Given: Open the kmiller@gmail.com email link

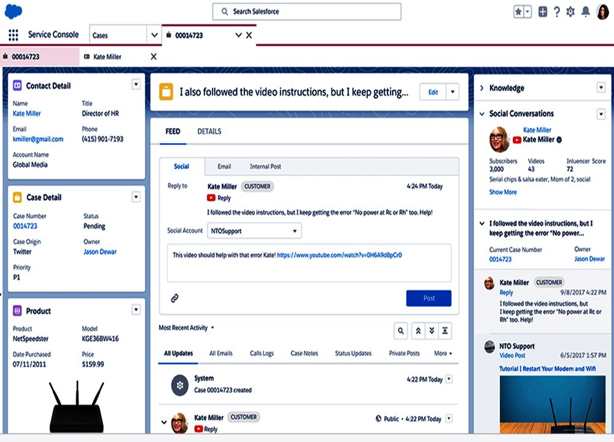Looking at the screenshot, I should 38,139.
